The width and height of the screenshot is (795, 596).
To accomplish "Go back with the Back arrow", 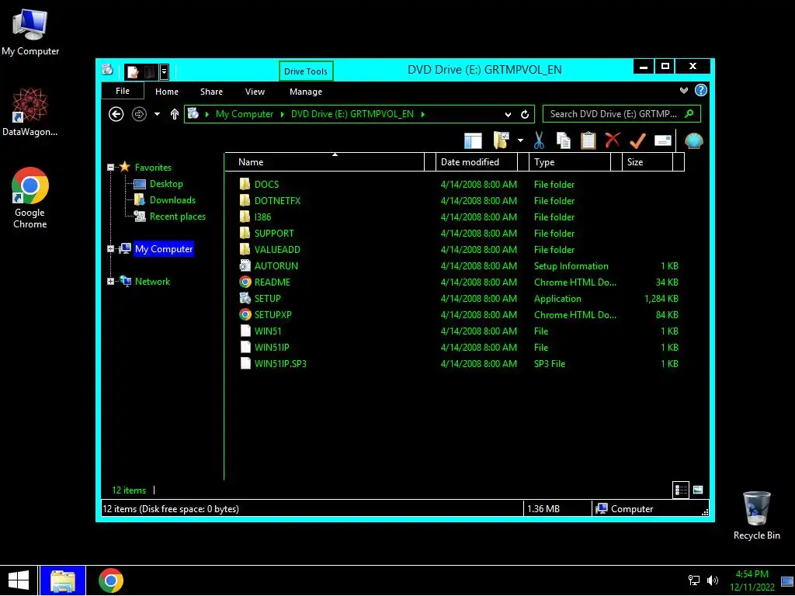I will (116, 114).
